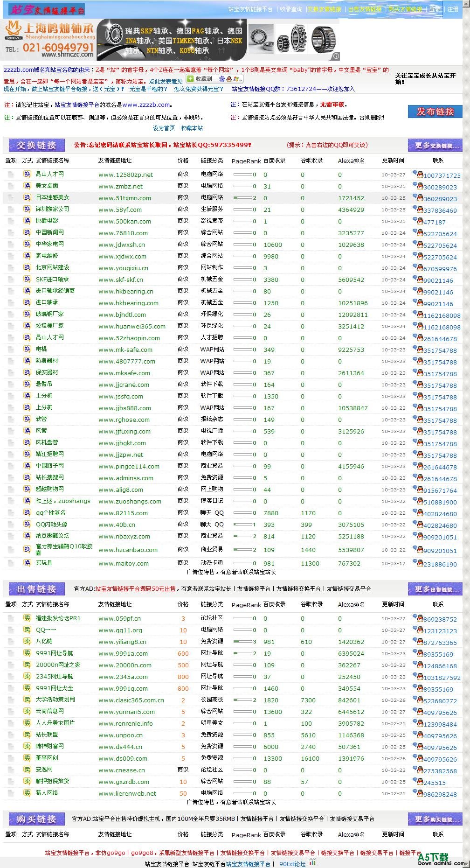This screenshot has height=868, width=470.
Task: Open the 点此发表意见 link
Action: [x=166, y=81]
